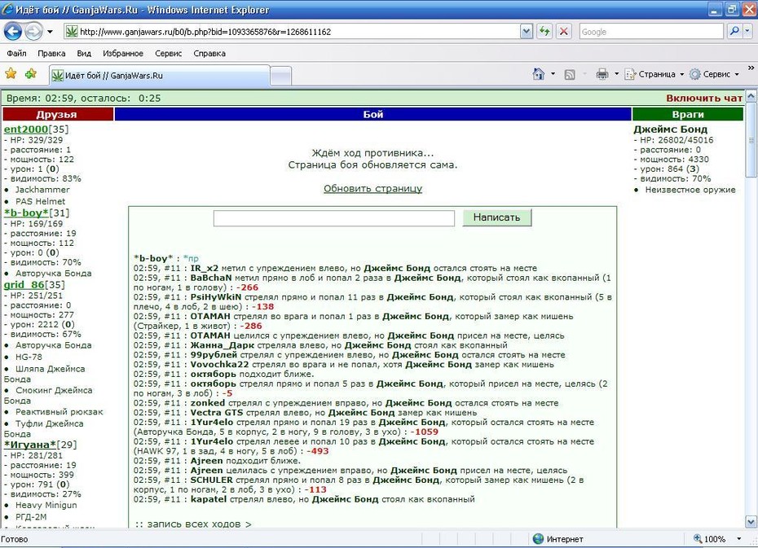This screenshot has height=548, width=758.
Task: Start search with the magnifier icon
Action: (x=734, y=32)
